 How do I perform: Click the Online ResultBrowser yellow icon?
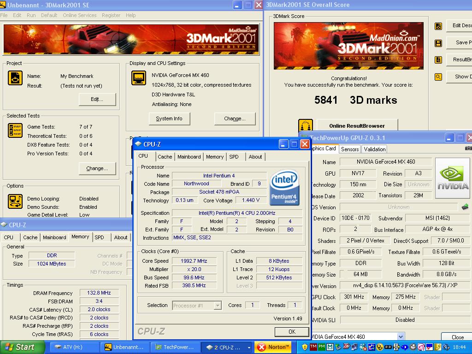coord(305,125)
